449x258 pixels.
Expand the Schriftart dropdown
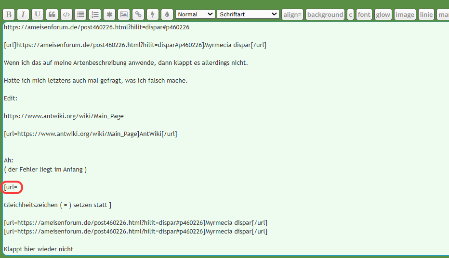(248, 14)
